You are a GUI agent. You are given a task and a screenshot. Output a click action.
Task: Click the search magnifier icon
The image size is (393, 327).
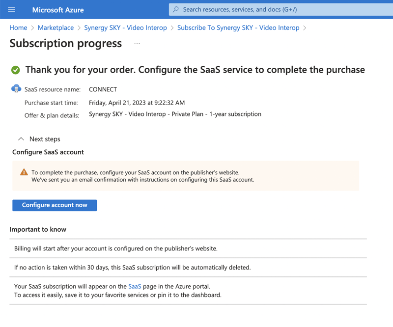click(x=176, y=9)
